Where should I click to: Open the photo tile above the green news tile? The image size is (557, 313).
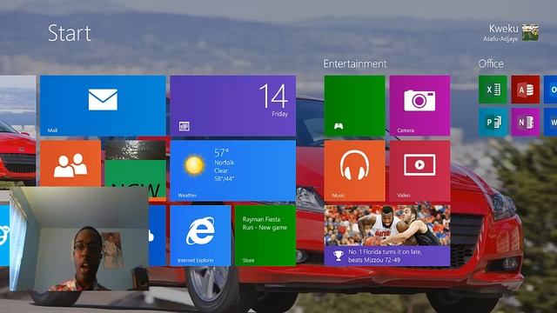click(136, 150)
